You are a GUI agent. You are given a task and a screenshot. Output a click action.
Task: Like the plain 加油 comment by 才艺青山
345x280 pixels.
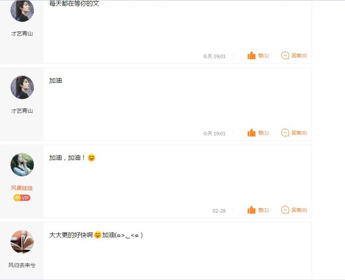pos(252,133)
